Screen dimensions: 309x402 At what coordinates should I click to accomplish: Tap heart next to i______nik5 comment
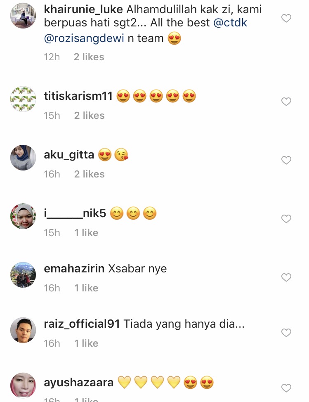coord(286,219)
